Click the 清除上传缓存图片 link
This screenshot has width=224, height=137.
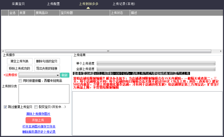(38, 114)
